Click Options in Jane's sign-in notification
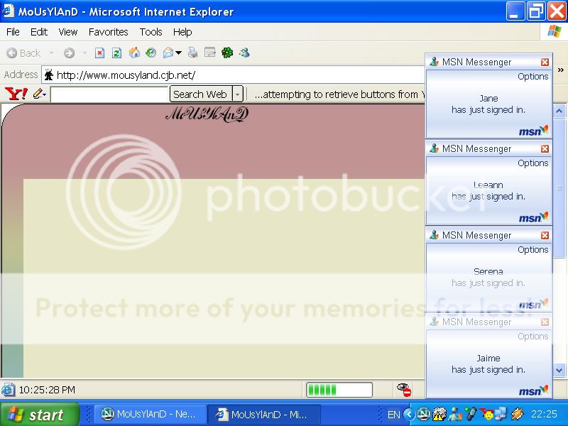 point(532,77)
